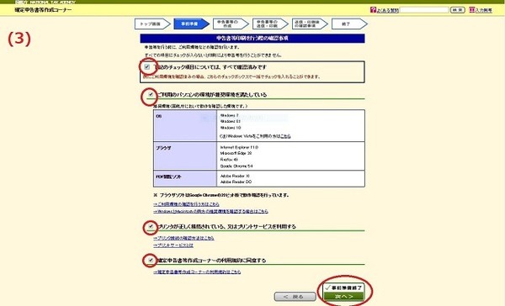Select the 申告書等の送信・印刷 step
Image resolution: width=505 pixels, height=306 pixels.
click(x=270, y=24)
